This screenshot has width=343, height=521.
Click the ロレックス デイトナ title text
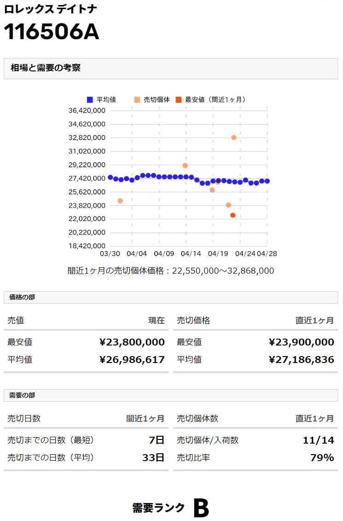[x=51, y=9]
